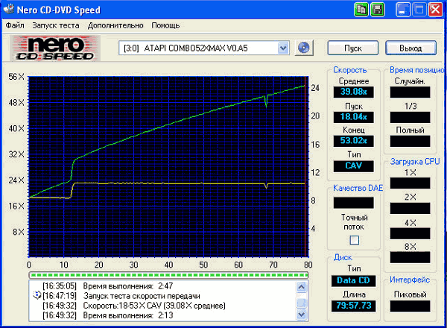Click the Пуск speed value 18.04x
Image resolution: width=447 pixels, height=328 pixels.
pos(353,117)
